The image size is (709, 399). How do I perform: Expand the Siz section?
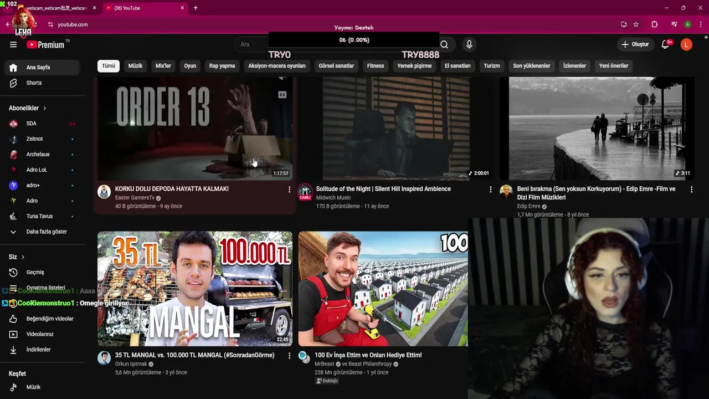[17, 257]
